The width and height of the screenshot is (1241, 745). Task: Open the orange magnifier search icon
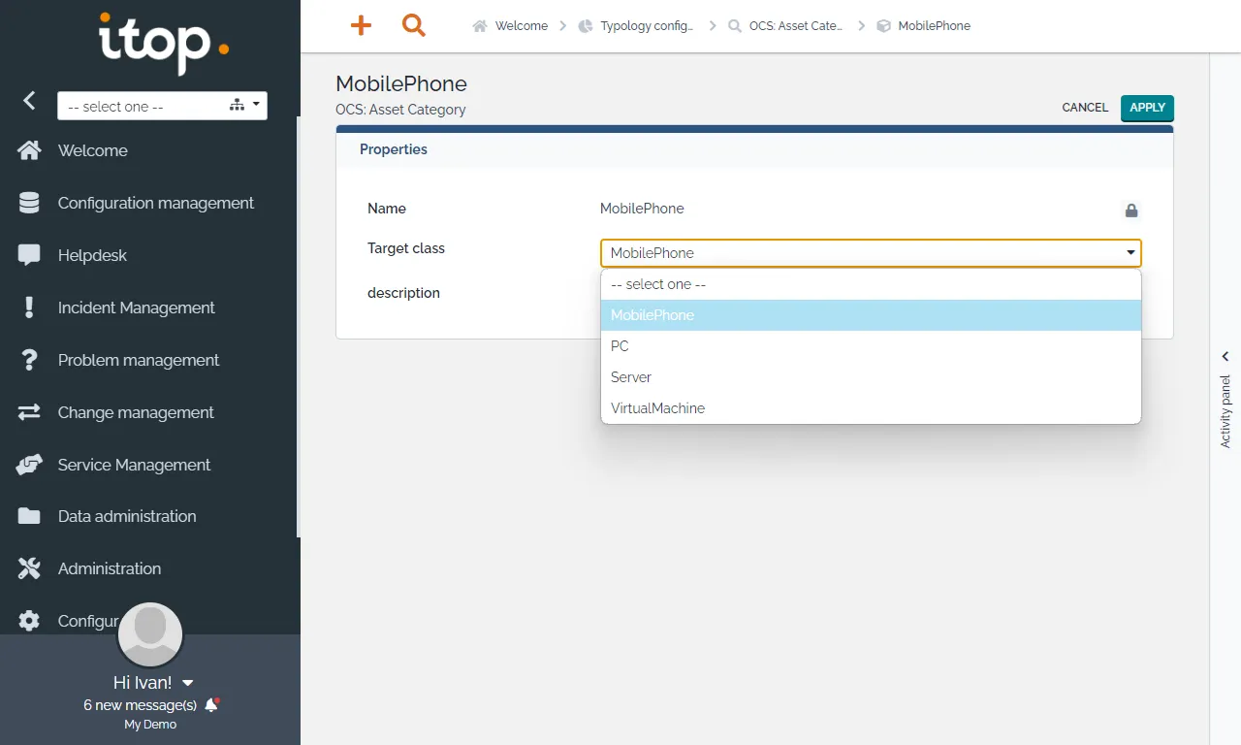[x=414, y=26]
